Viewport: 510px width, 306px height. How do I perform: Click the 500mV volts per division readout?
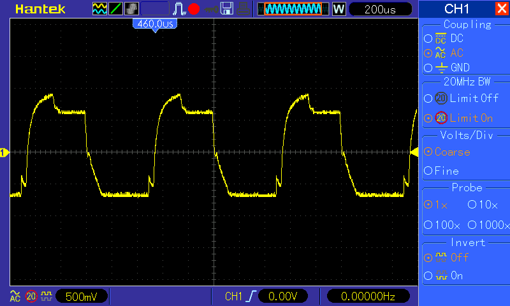[82, 296]
